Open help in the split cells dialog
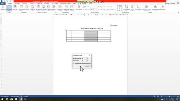180x101 pixels. tap(85, 55)
